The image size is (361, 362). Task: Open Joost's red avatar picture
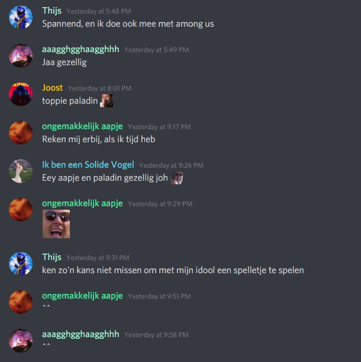pos(21,94)
